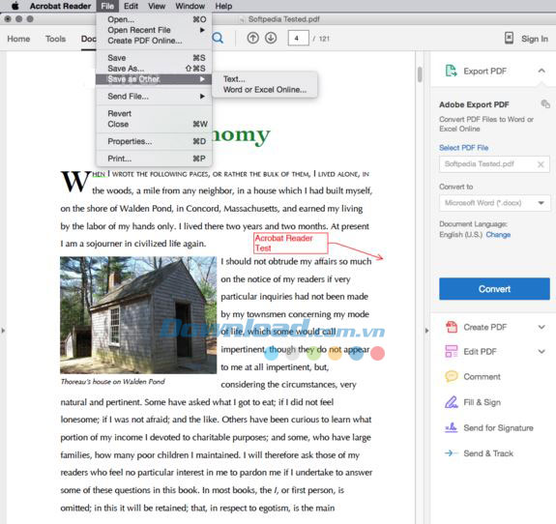Choose Create PDF Online... menu item
Screen dimensions: 556x524
tap(154, 41)
